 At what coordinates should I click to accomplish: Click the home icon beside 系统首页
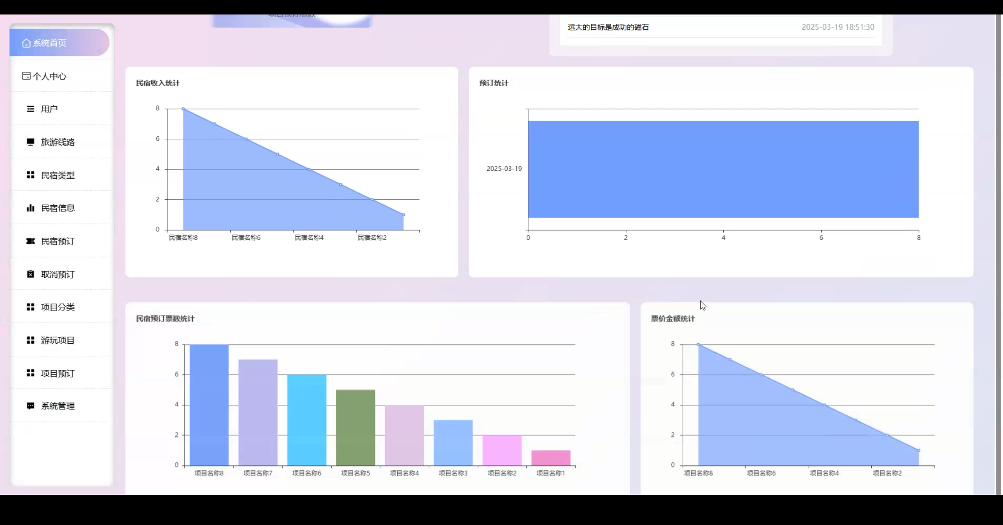coord(26,43)
